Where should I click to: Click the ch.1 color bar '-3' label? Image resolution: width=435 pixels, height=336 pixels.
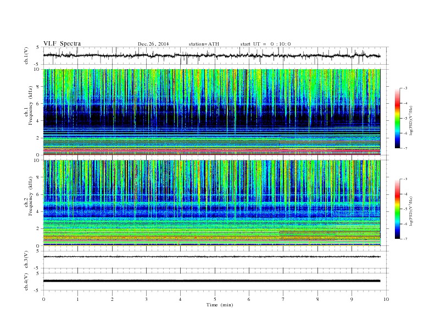click(405, 88)
